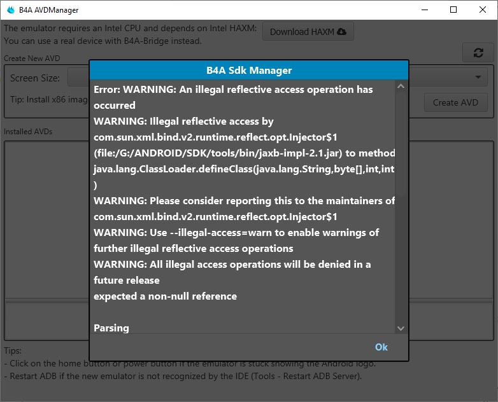Click the 'Installed AVDs' label
The height and width of the screenshot is (402, 498).
tap(28, 132)
